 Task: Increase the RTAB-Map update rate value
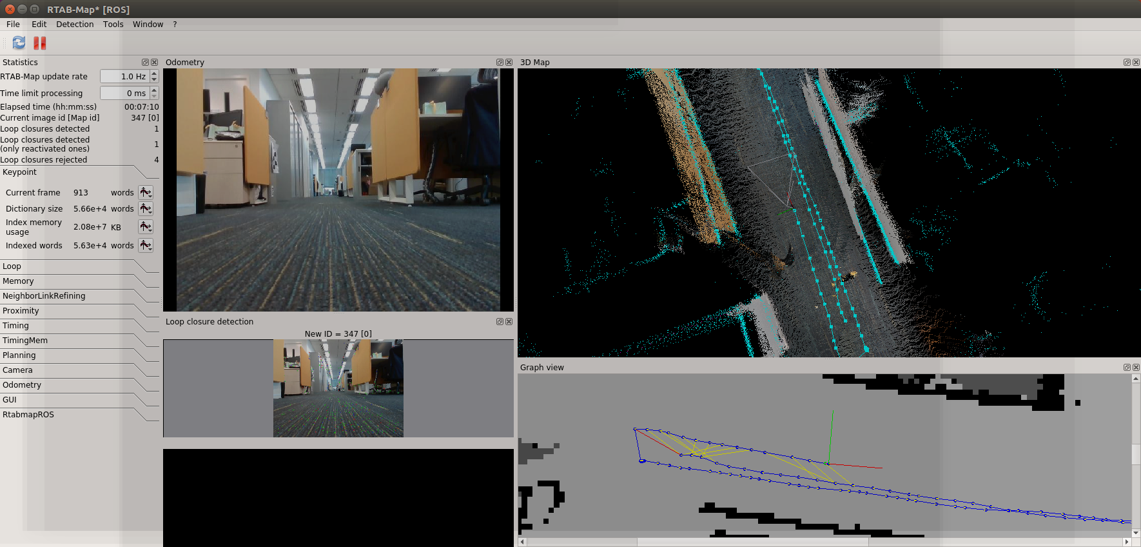(x=154, y=74)
